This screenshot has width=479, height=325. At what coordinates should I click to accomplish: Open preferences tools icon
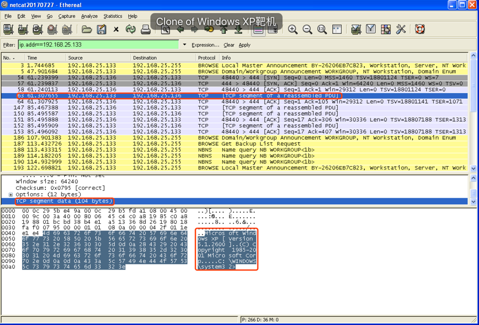tap(400, 29)
